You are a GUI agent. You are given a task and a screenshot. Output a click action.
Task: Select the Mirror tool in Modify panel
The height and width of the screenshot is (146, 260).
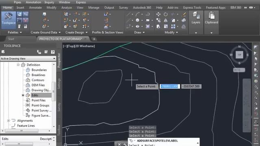pos(166,20)
